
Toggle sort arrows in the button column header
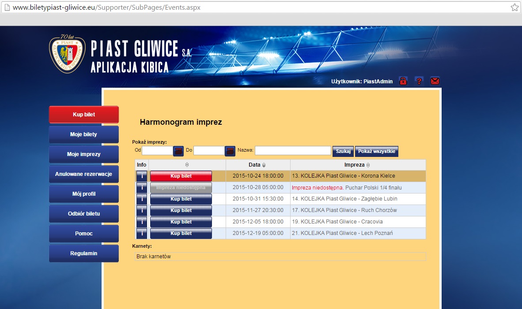pyautogui.click(x=187, y=165)
